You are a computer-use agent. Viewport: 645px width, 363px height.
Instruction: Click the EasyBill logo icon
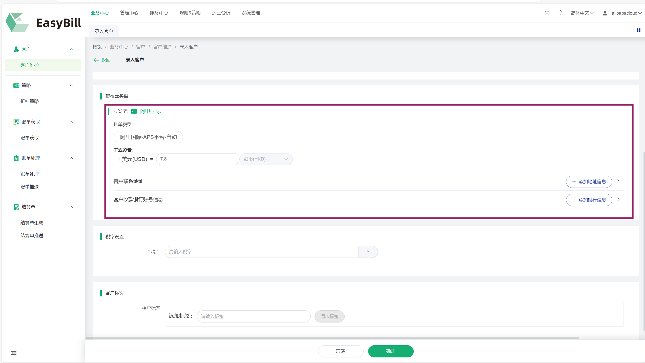[17, 23]
